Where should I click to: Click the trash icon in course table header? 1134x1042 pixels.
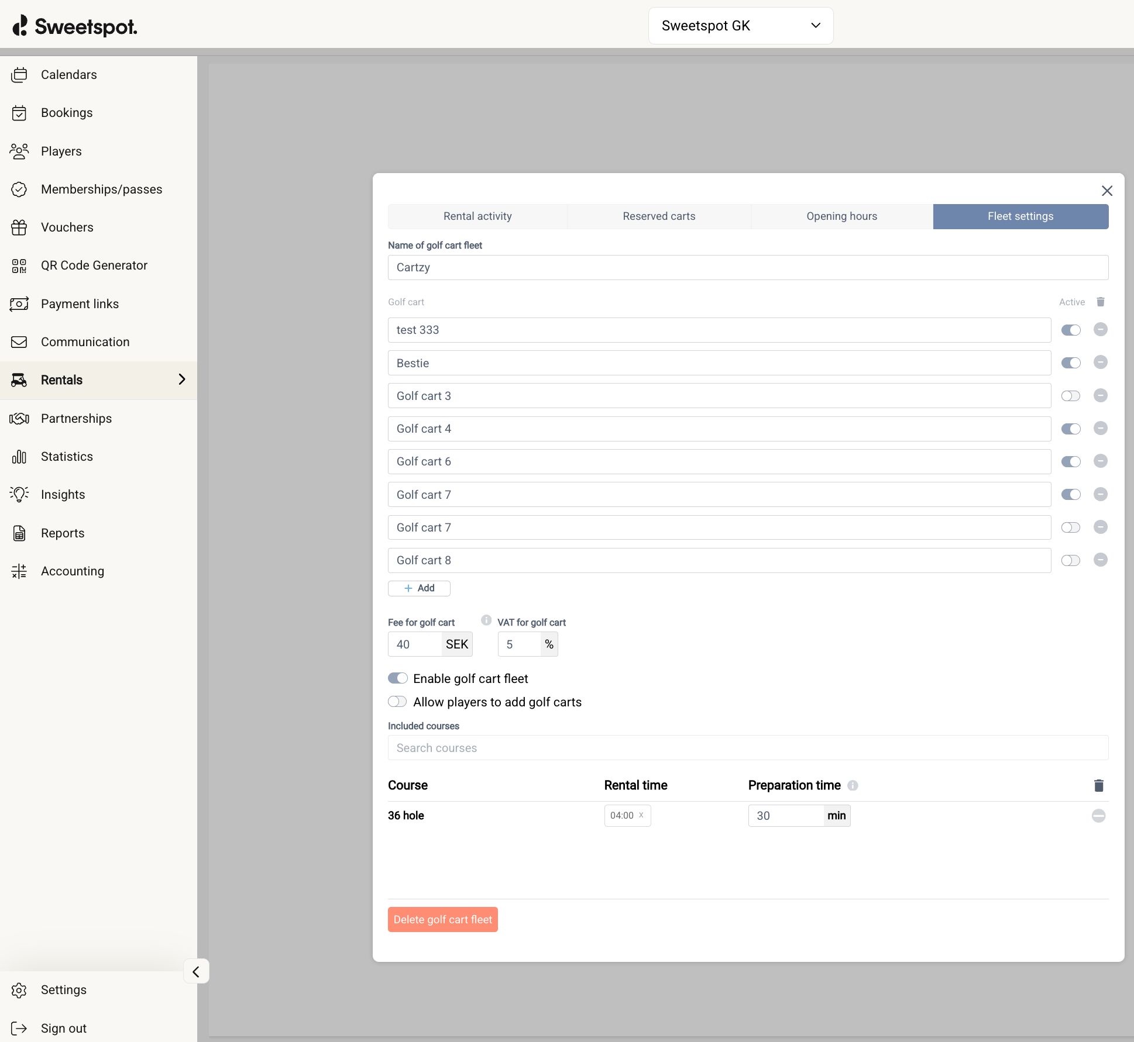1098,785
